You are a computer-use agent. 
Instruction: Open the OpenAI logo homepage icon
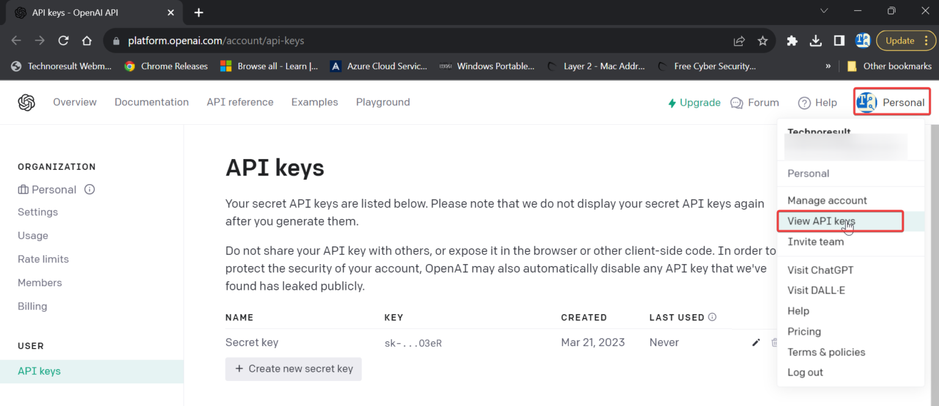(x=26, y=102)
